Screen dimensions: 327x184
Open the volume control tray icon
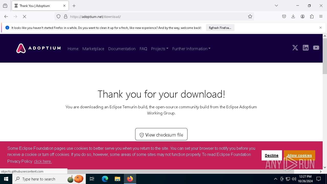(x=294, y=179)
